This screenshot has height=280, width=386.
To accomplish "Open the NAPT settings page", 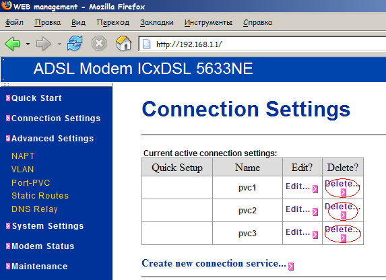I will [23, 156].
